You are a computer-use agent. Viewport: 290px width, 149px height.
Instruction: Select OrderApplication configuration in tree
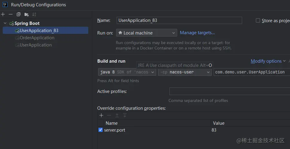tap(37, 38)
